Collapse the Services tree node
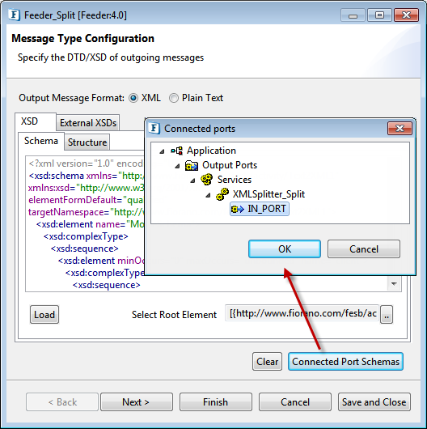 tap(192, 181)
